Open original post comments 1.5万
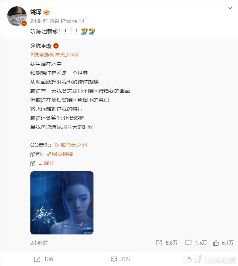Viewport: 238px width, 266px height. pyautogui.click(x=196, y=243)
